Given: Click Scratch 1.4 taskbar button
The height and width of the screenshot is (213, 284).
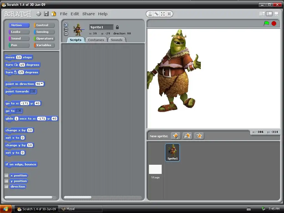Looking at the screenshot, I should [x=36, y=209].
